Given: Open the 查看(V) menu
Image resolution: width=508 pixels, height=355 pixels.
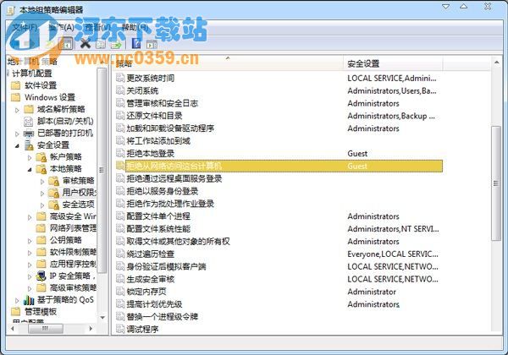Looking at the screenshot, I should pyautogui.click(x=97, y=27).
